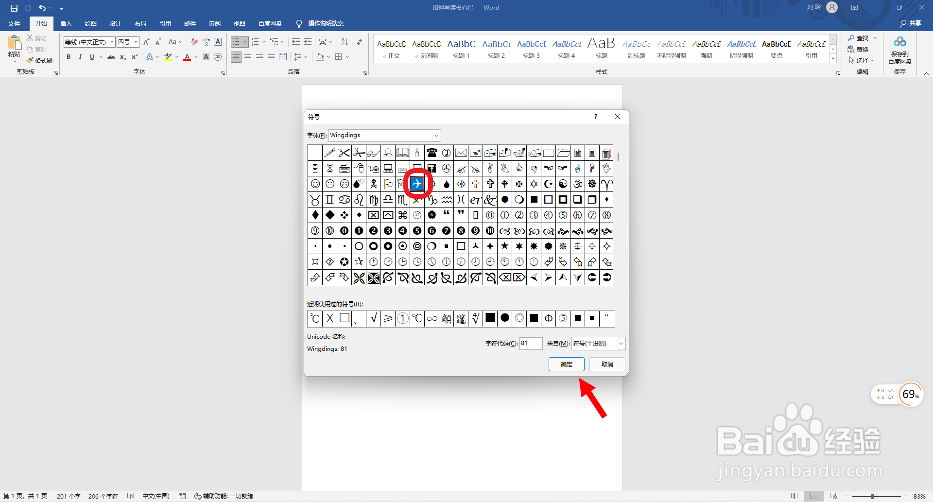The image size is (933, 502).
Task: Switch to read mode view in status bar
Action: tap(794, 496)
